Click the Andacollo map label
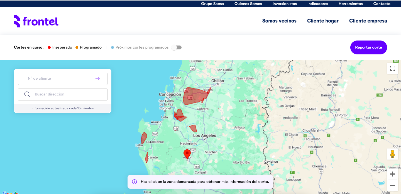This screenshot has height=194, width=401. pyautogui.click(x=290, y=118)
